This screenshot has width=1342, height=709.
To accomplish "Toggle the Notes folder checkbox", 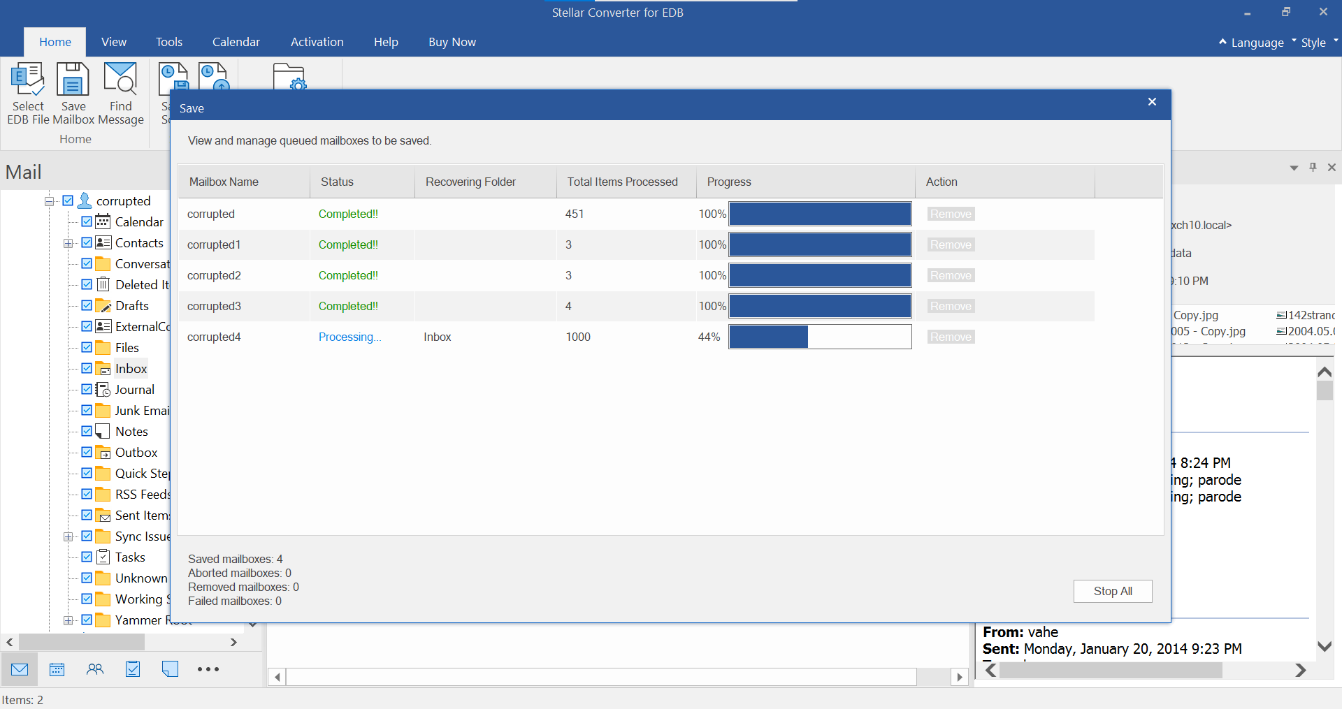I will tap(87, 431).
